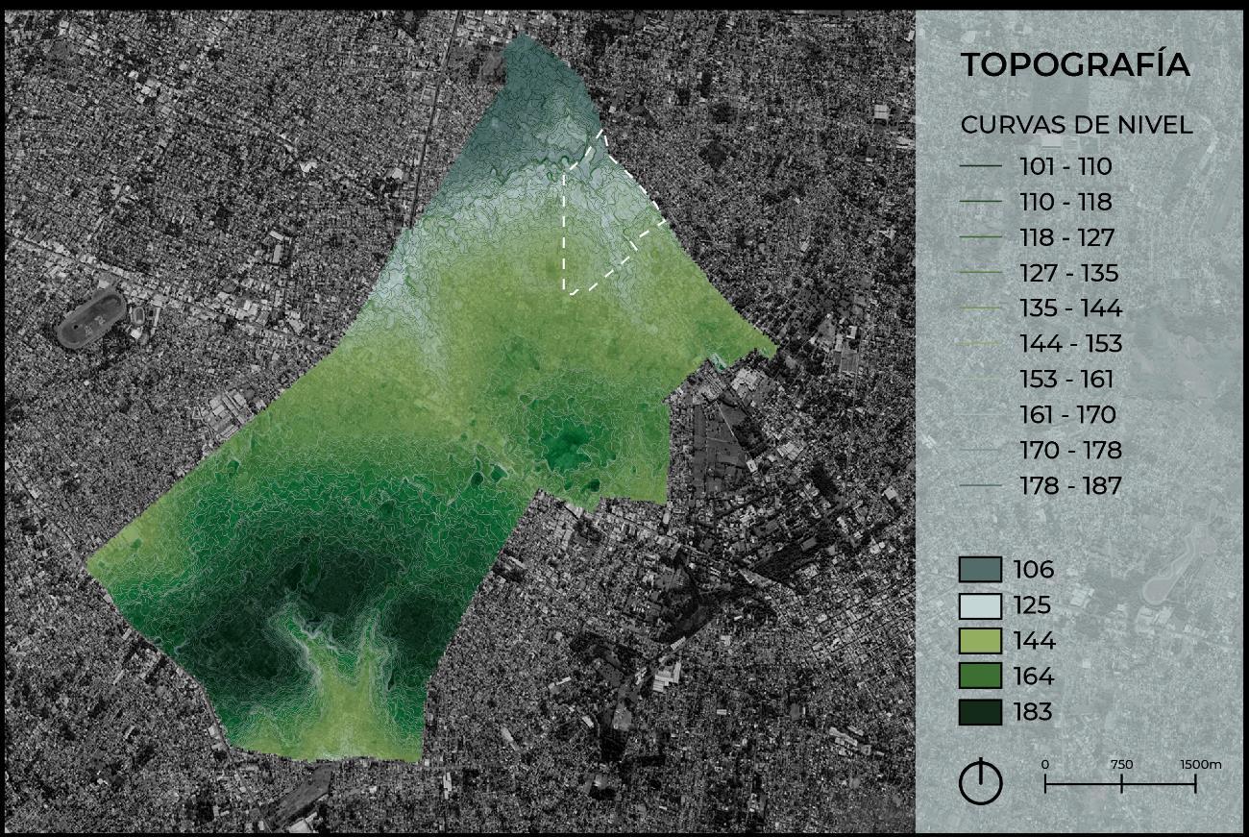1249x837 pixels.
Task: Click the 170 - 178 contour legend entry
Action: point(1041,451)
